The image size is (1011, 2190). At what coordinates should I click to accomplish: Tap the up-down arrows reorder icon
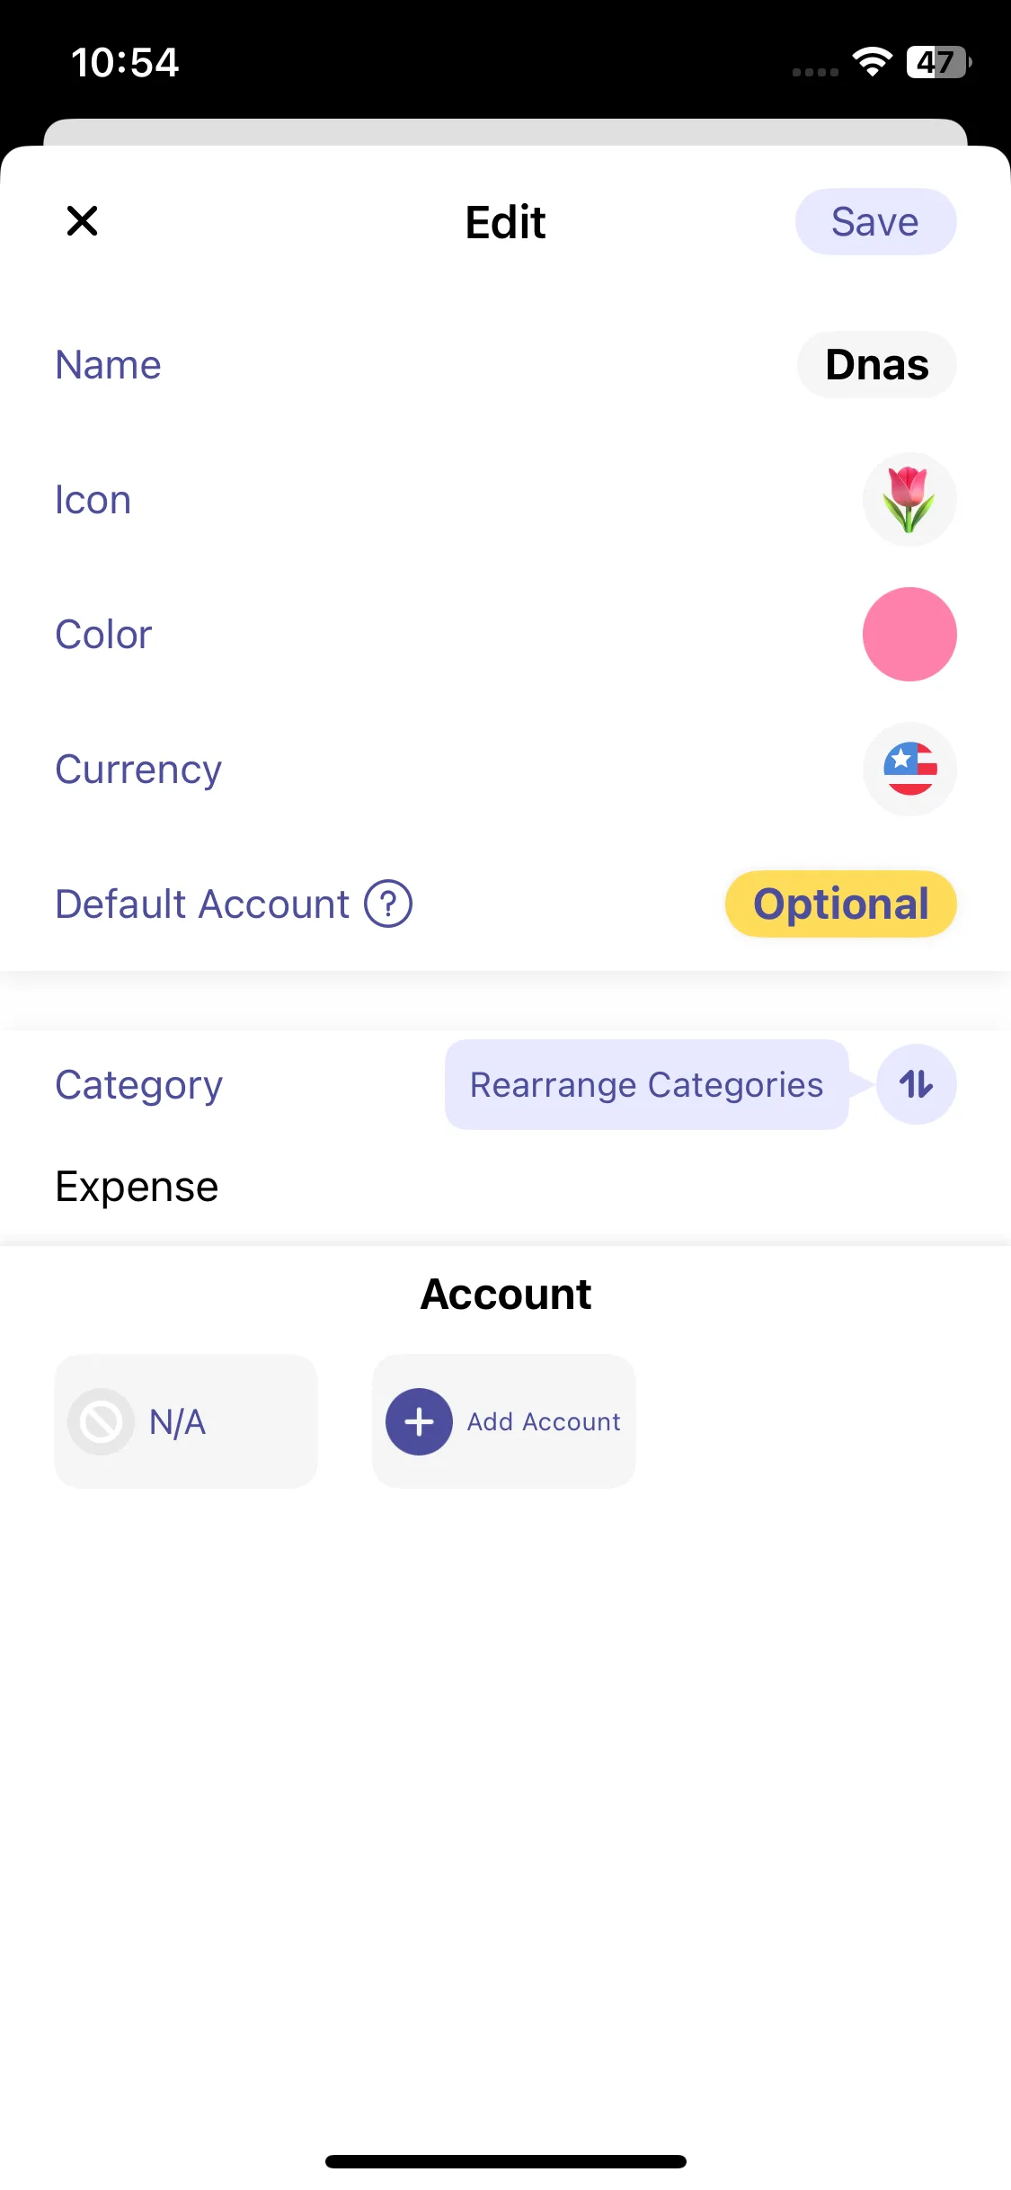[916, 1085]
